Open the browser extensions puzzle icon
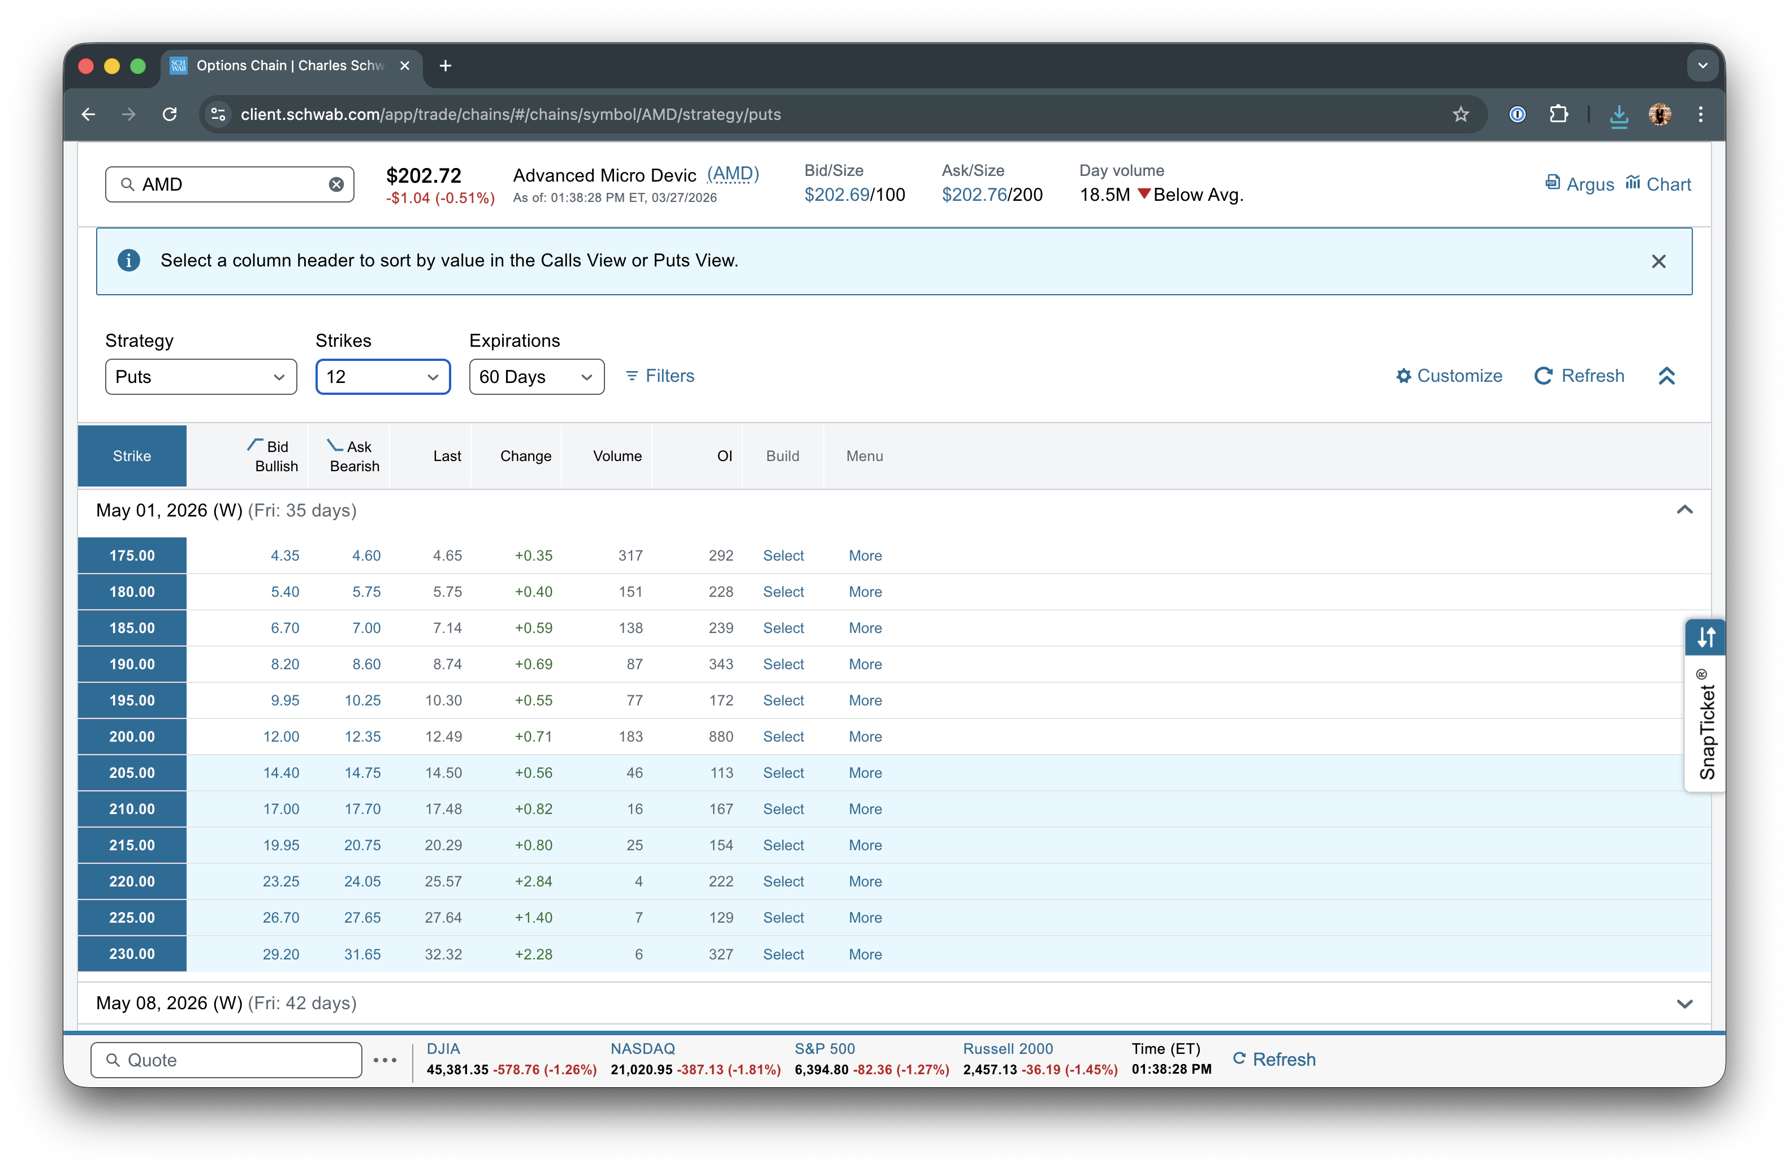The height and width of the screenshot is (1171, 1789). pos(1559,114)
